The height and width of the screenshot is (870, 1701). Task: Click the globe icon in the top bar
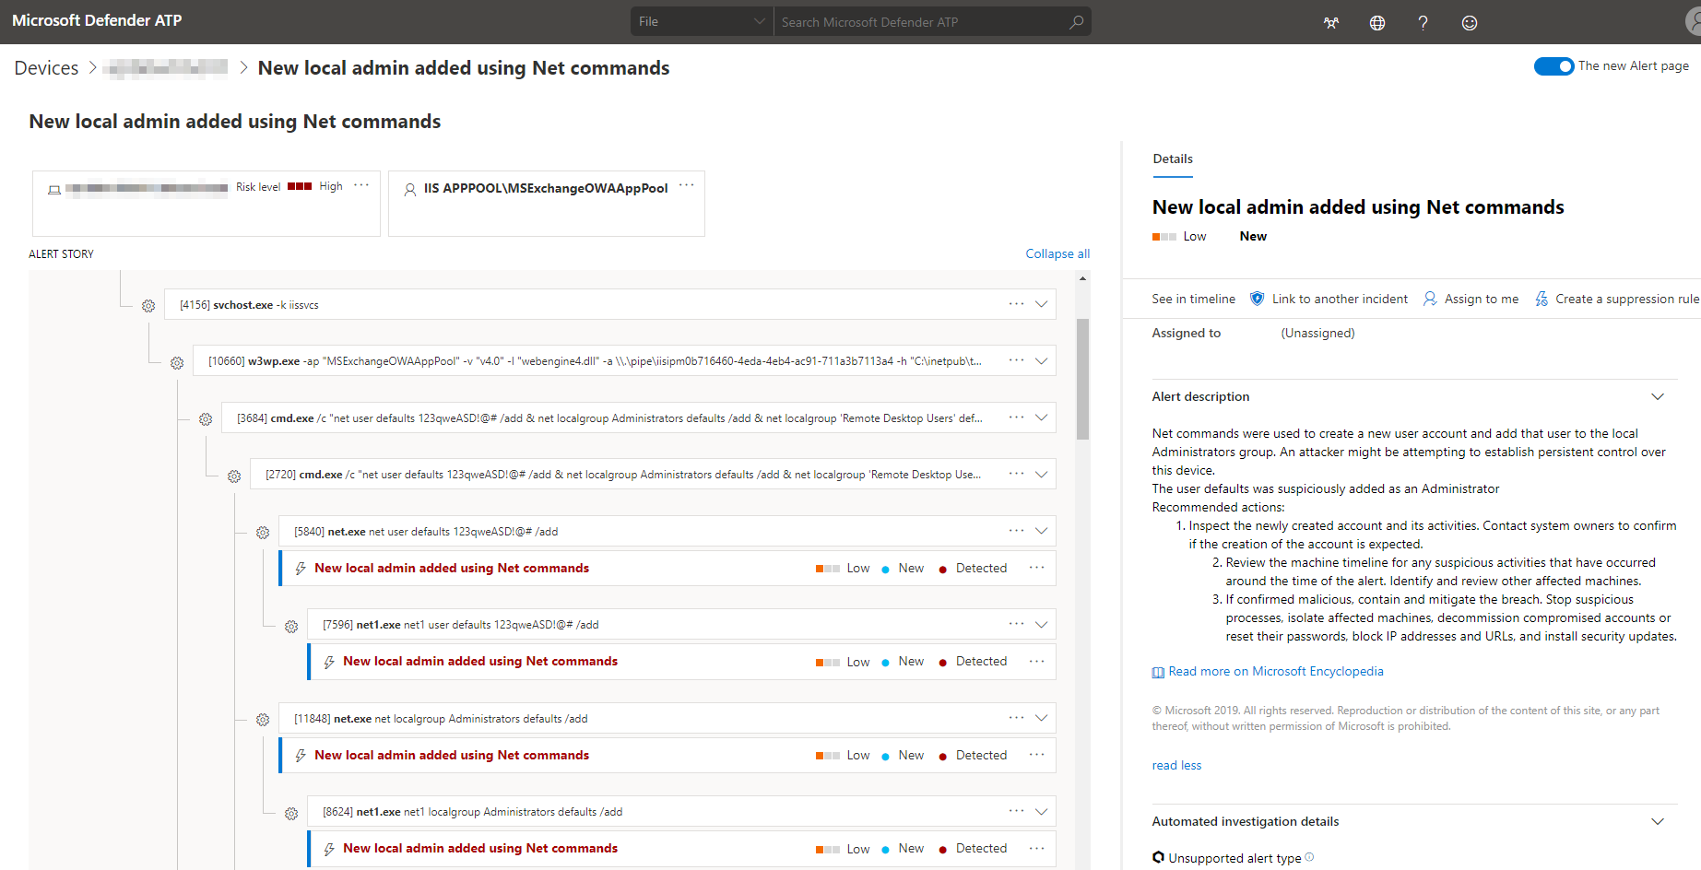click(1376, 22)
